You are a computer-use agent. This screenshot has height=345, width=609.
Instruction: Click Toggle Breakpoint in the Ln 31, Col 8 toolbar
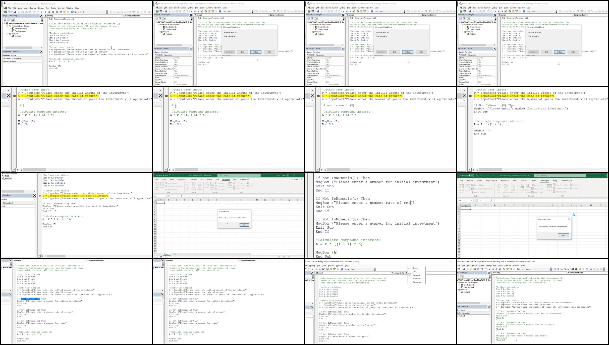580,269
